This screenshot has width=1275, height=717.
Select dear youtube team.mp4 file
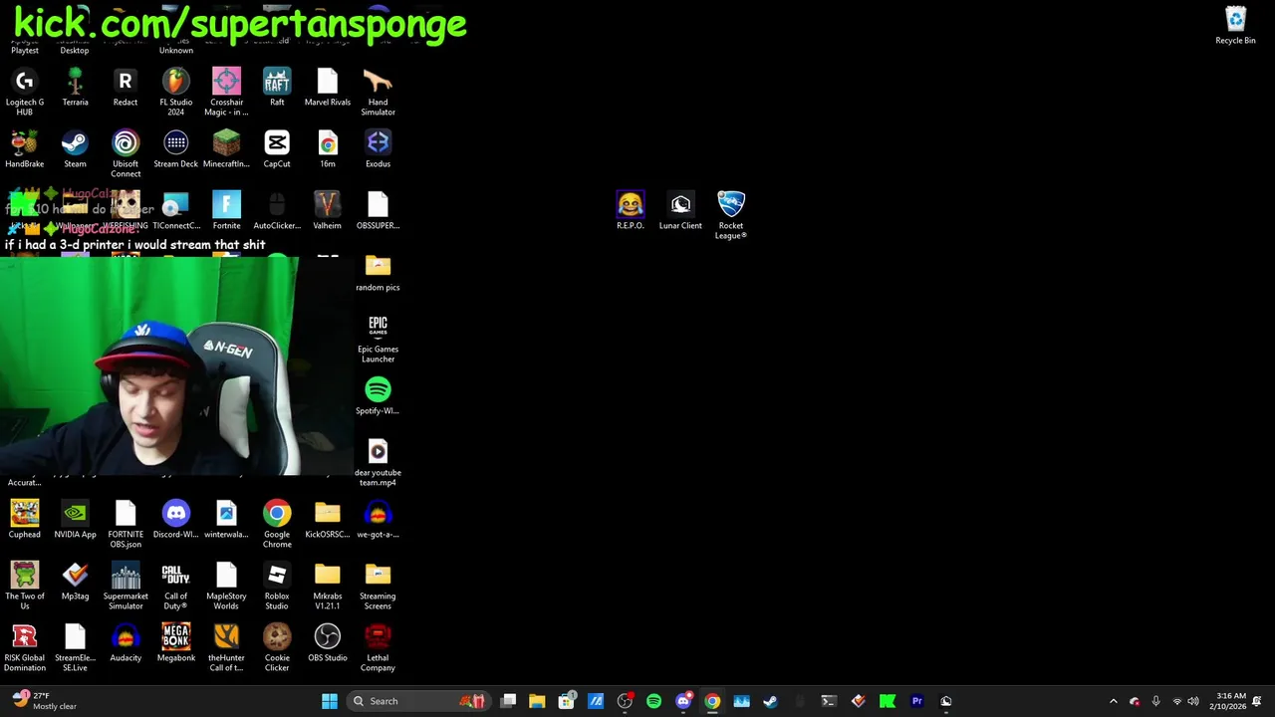click(x=378, y=463)
